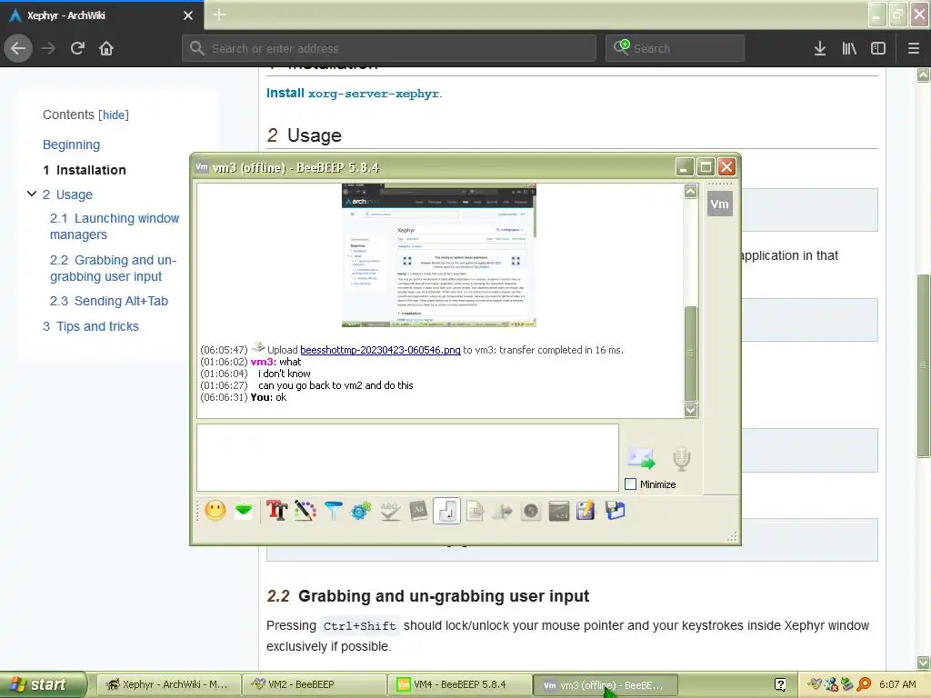Toggle the browser sidebar view

[878, 48]
